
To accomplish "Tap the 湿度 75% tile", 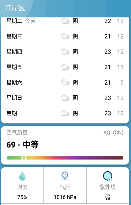I will tap(22, 185).
